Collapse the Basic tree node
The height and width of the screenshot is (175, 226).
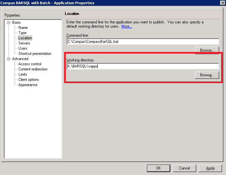(9, 22)
